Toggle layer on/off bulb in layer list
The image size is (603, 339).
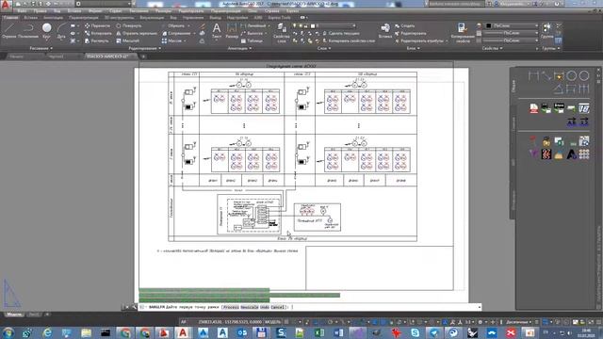[x=295, y=25]
